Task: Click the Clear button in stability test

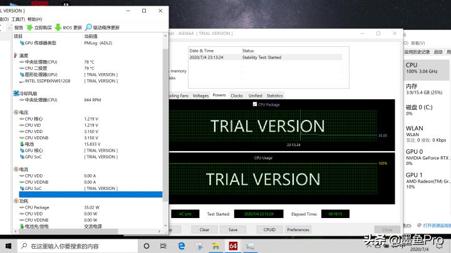Action: (x=204, y=230)
